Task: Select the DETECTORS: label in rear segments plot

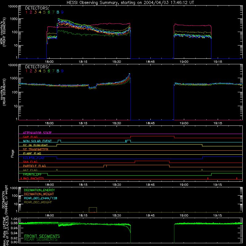Action: [37, 67]
